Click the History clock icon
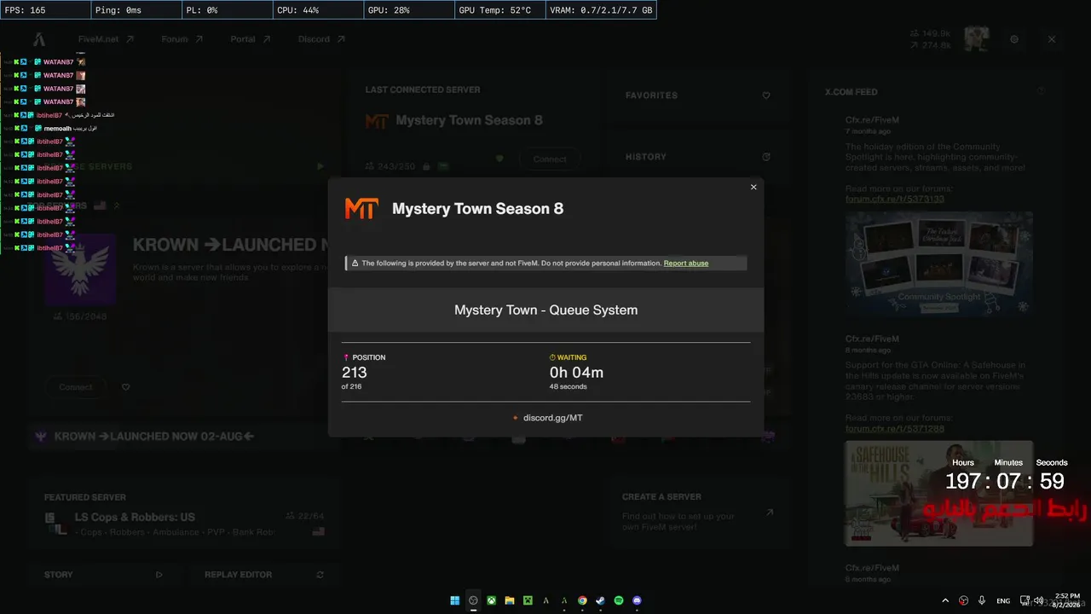The width and height of the screenshot is (1091, 614). 766,157
